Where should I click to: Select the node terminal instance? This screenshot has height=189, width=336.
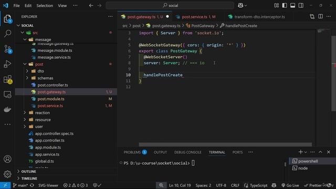[x=312, y=168]
